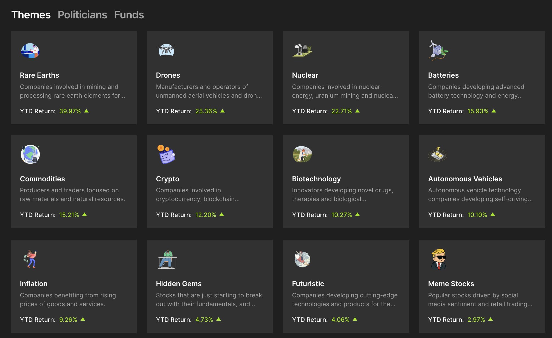
Task: Click the Hidden Gems desk person icon
Action: (167, 260)
